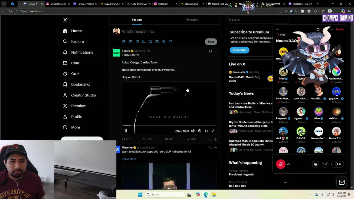Add a poll with the poll icon
354x199 pixels.
coord(144,42)
